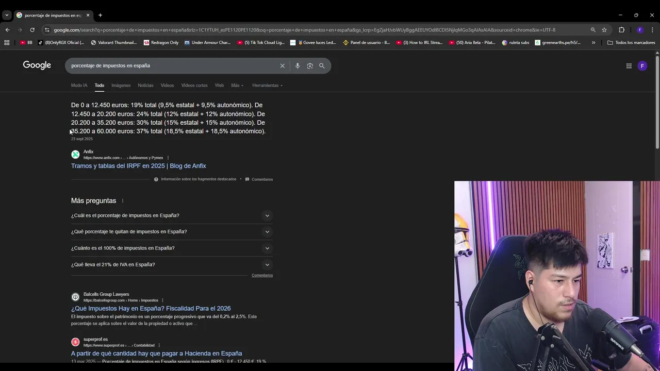Switch to the Videos cortos tab
The image size is (660, 371).
(194, 86)
